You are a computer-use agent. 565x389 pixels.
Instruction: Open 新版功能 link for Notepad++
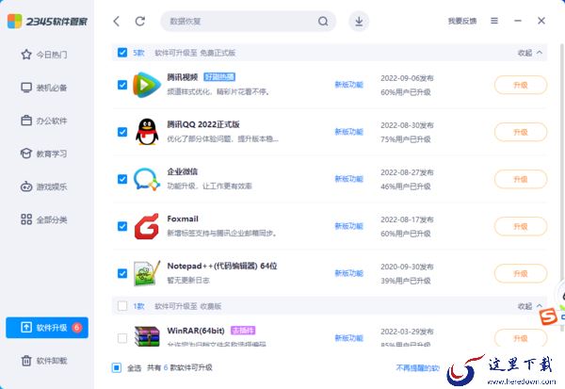click(348, 273)
